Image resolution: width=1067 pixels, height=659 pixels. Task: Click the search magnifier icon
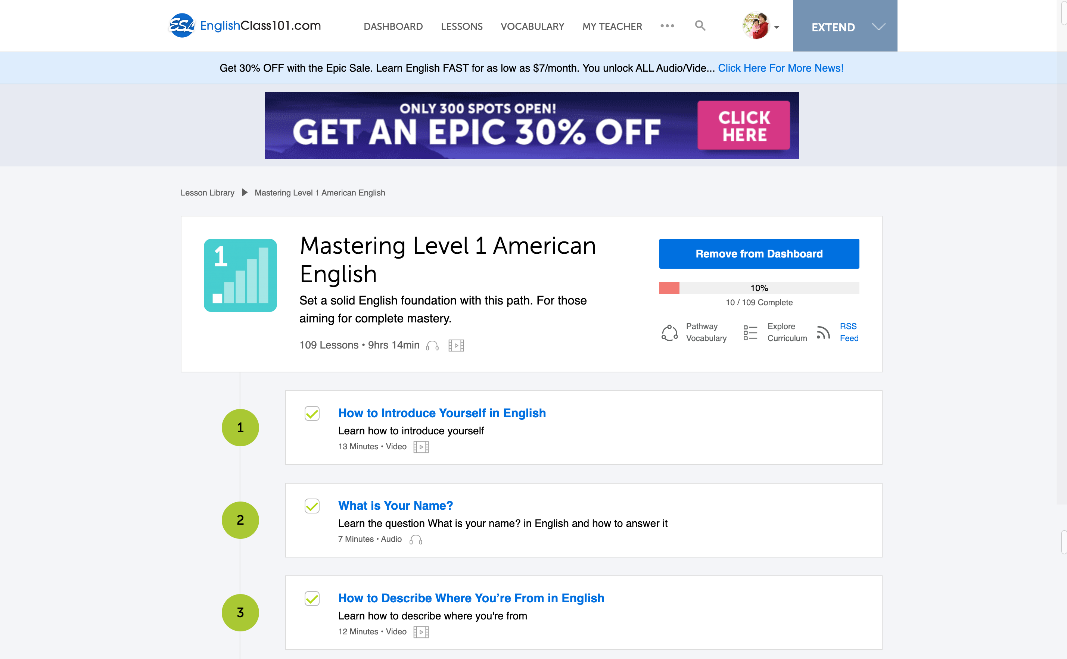click(x=700, y=26)
